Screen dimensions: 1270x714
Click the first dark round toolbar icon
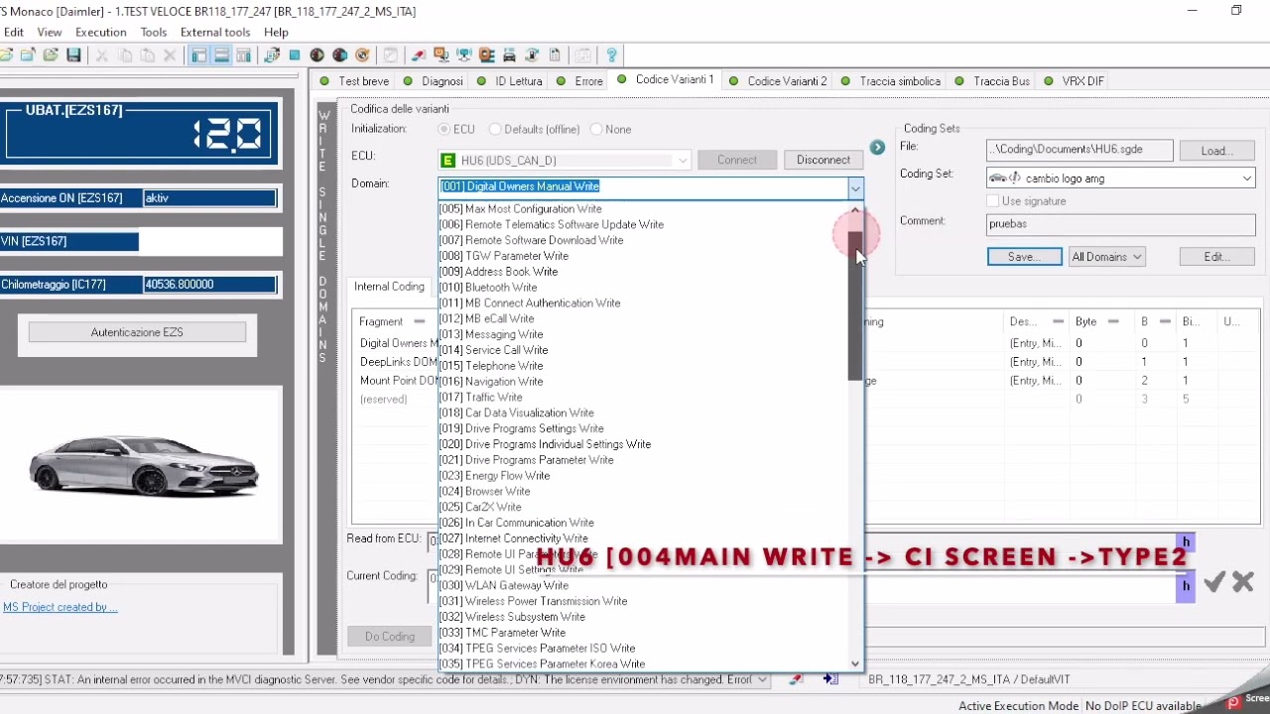point(317,56)
